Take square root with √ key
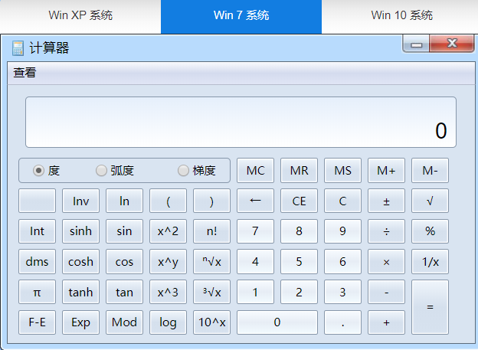The width and height of the screenshot is (478, 350). click(x=430, y=201)
